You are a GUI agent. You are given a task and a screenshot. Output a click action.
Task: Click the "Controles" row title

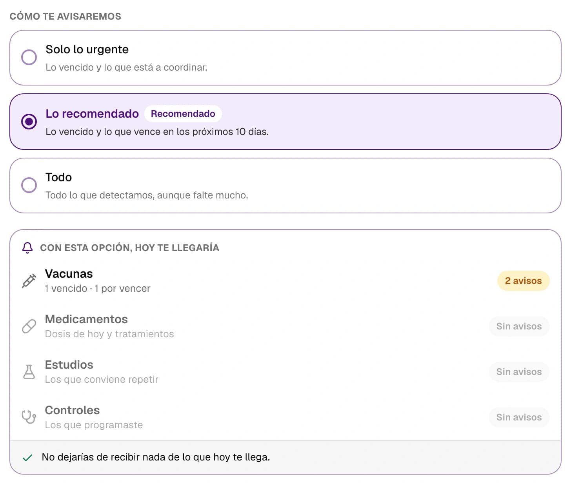click(x=73, y=410)
